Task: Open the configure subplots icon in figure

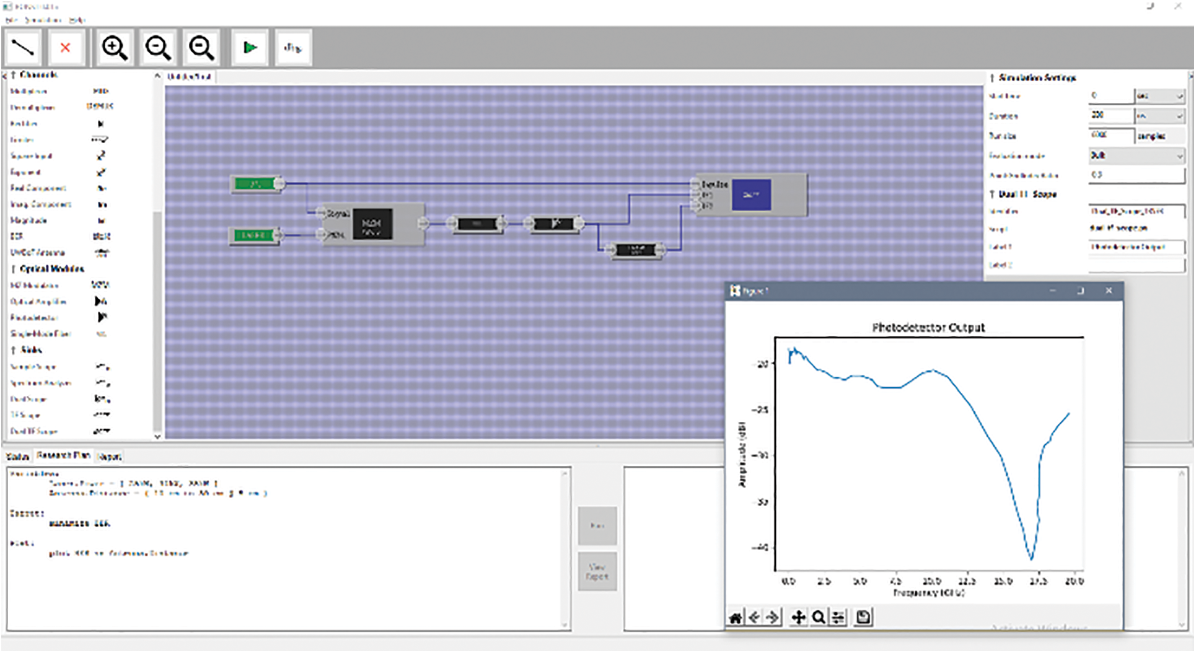Action: click(x=838, y=617)
